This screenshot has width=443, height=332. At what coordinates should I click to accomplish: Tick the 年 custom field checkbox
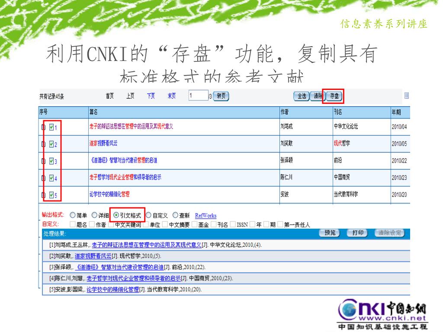252,224
